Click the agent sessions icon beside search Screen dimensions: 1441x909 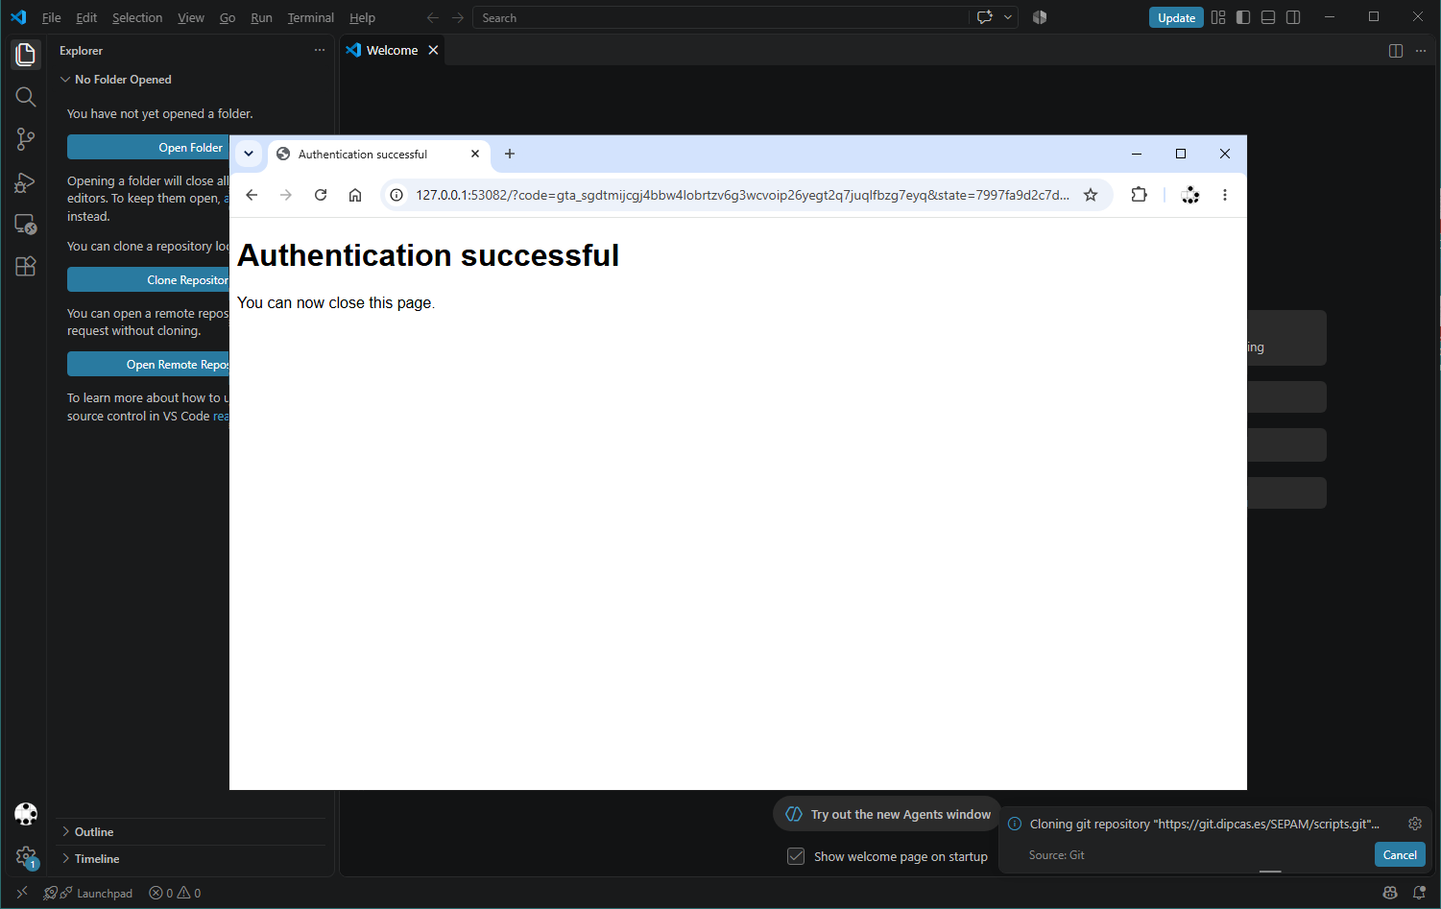coord(1040,17)
